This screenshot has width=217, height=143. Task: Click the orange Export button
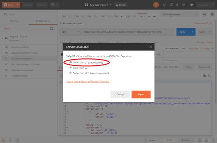[141, 94]
